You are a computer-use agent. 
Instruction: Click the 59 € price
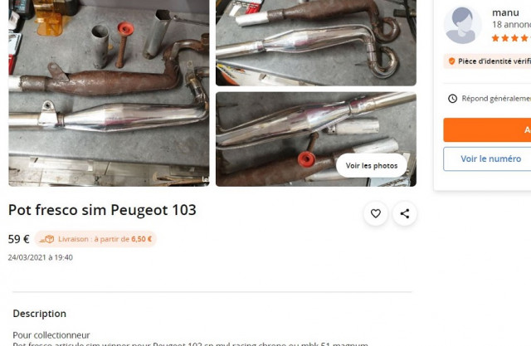18,239
